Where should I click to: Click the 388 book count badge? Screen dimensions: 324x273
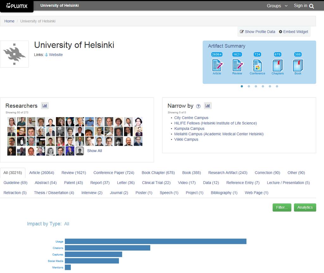click(x=298, y=54)
